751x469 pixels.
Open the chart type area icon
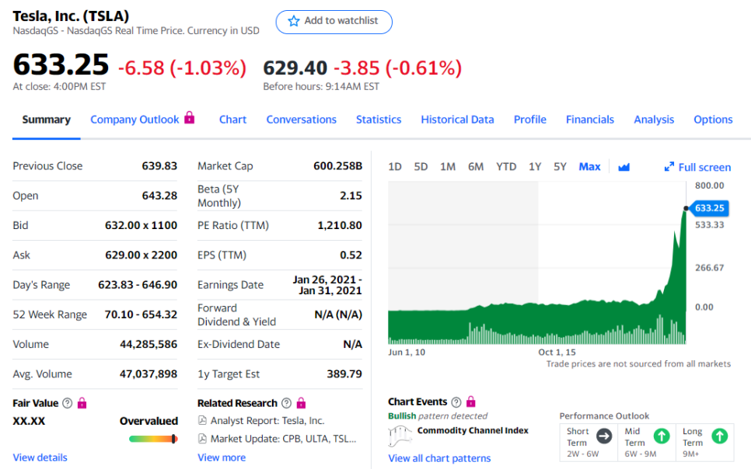pos(624,167)
